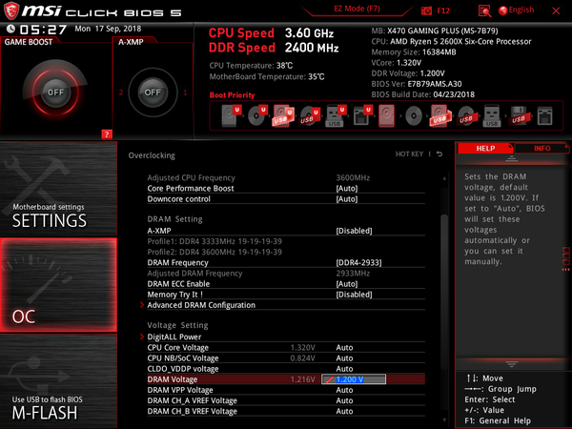Click the scroll up arrow of settings list
Image resolution: width=572 pixels, height=429 pixels.
pyautogui.click(x=444, y=178)
